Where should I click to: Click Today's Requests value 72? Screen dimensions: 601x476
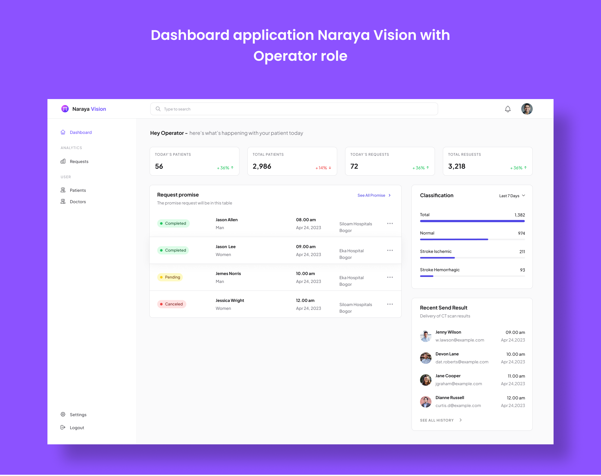pyautogui.click(x=354, y=166)
